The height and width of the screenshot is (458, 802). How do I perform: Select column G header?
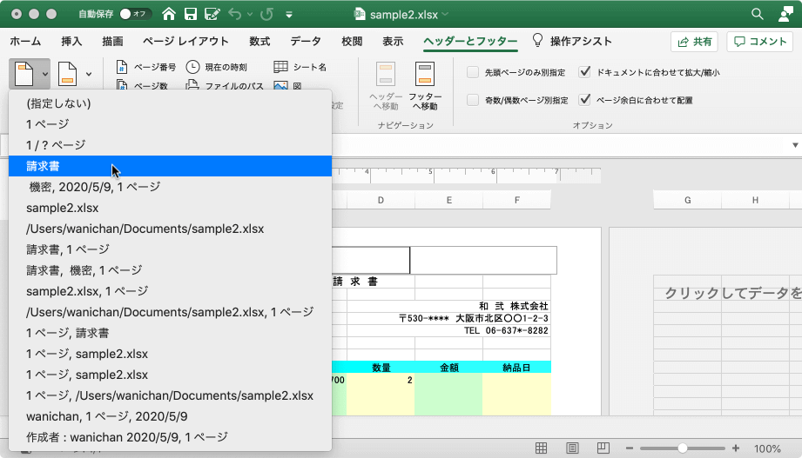pyautogui.click(x=687, y=200)
